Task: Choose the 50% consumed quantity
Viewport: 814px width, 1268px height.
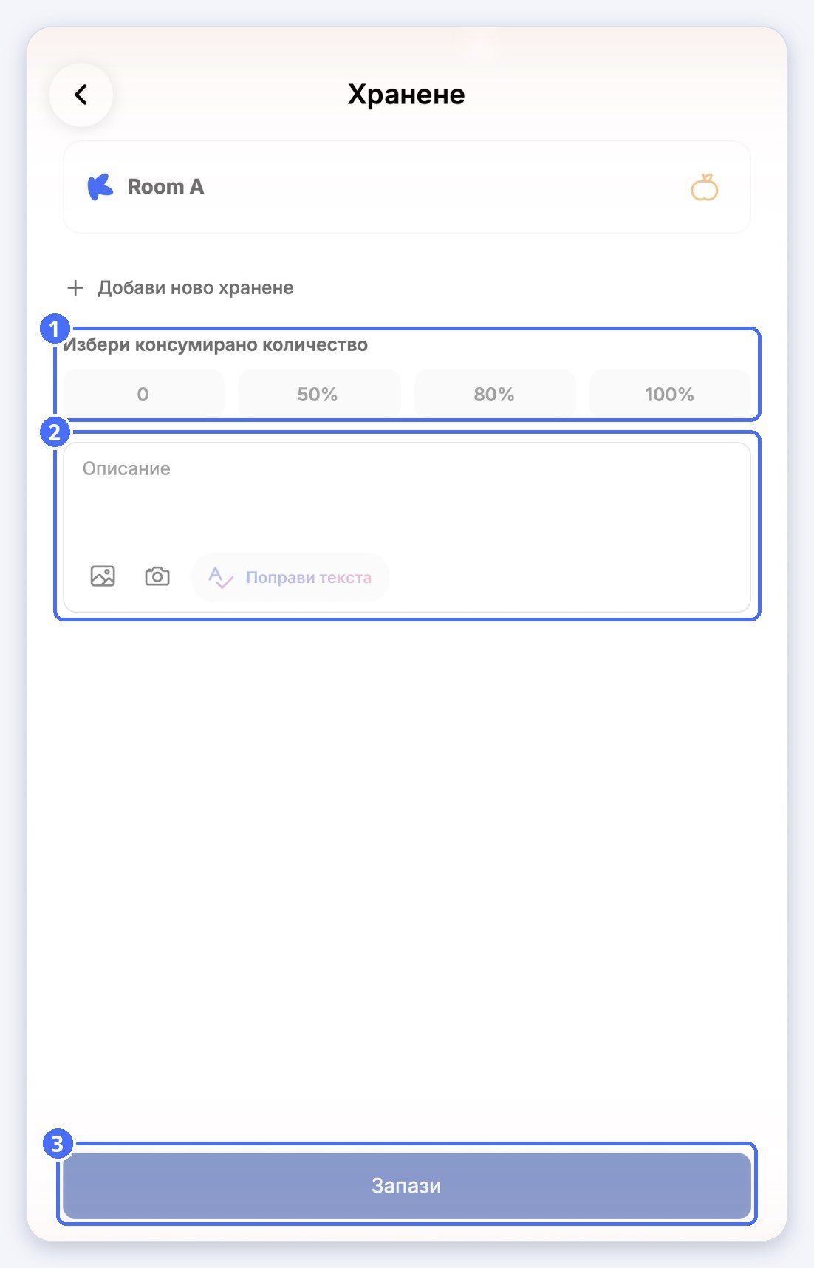Action: point(318,394)
